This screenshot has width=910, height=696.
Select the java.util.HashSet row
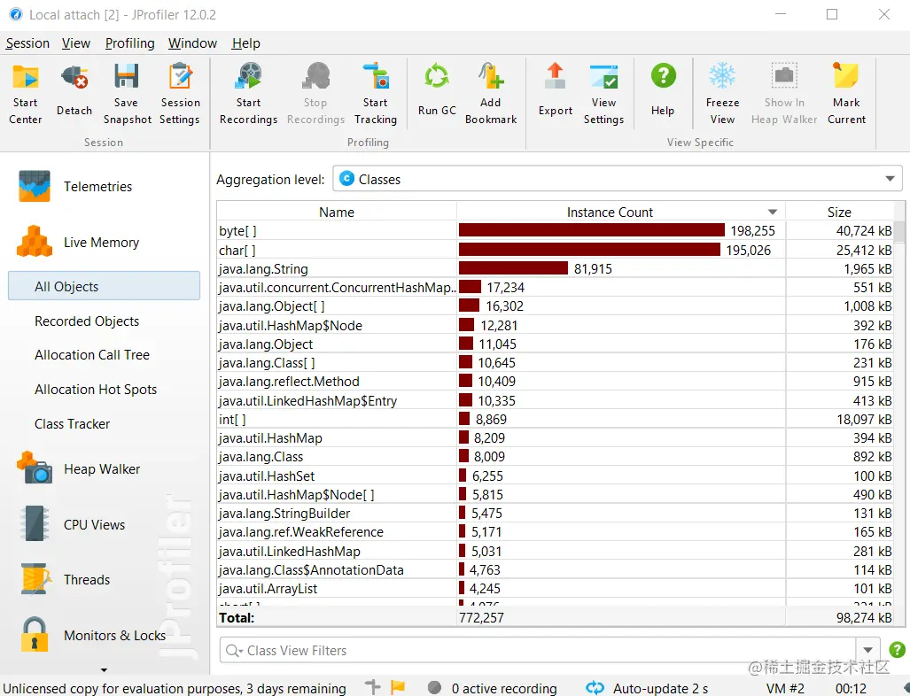coord(556,476)
